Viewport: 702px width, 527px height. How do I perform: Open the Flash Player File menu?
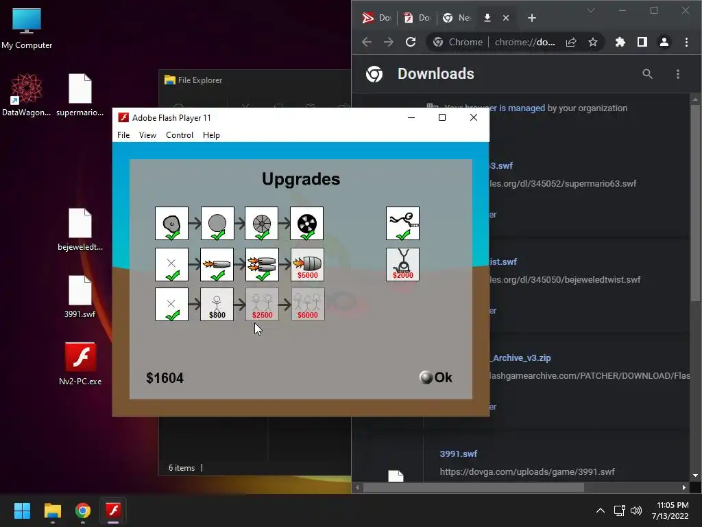[123, 135]
